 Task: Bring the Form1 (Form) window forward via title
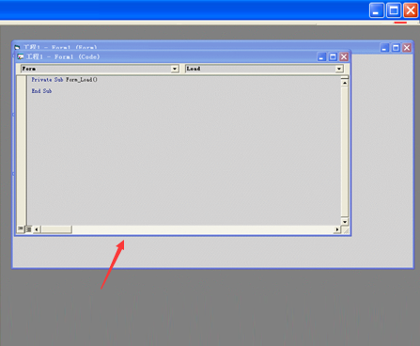coord(60,47)
